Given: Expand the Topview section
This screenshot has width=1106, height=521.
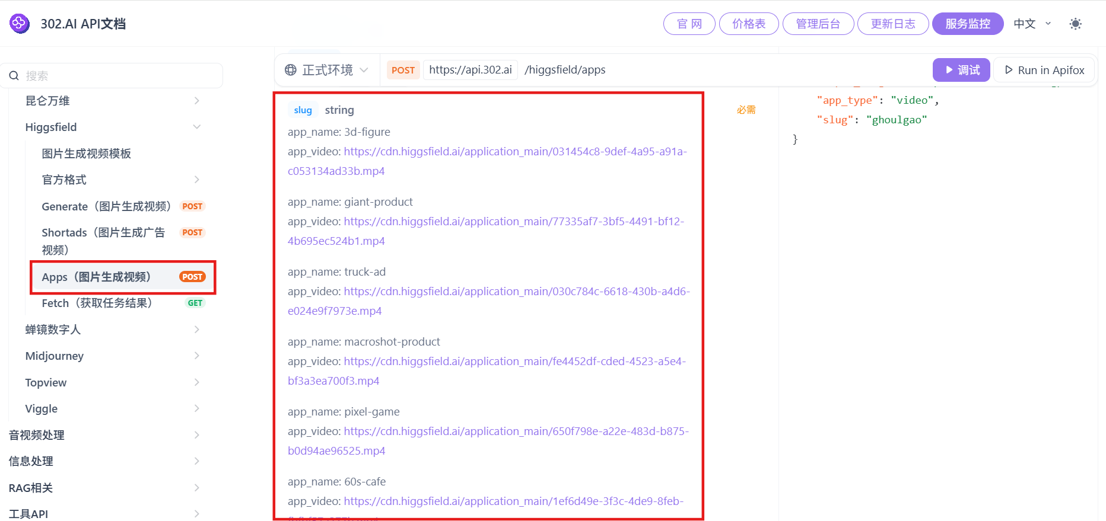Looking at the screenshot, I should click(197, 382).
